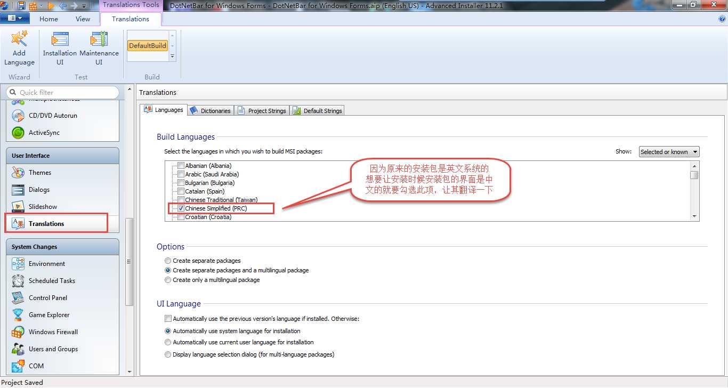Open the Show filter dropdown
This screenshot has width=728, height=388.
pos(669,152)
